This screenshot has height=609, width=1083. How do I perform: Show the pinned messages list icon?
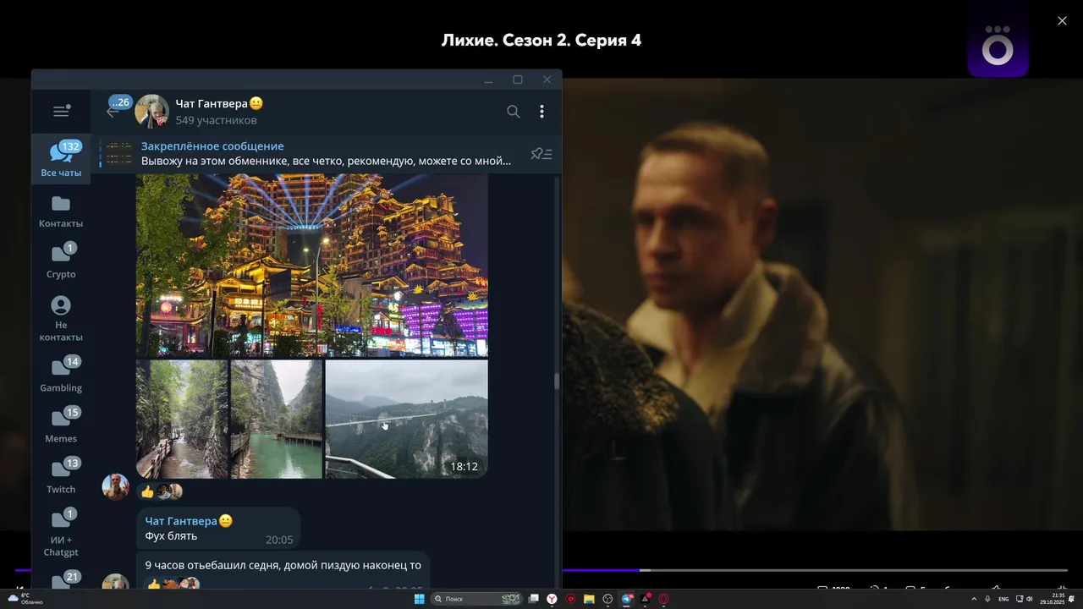pos(541,154)
